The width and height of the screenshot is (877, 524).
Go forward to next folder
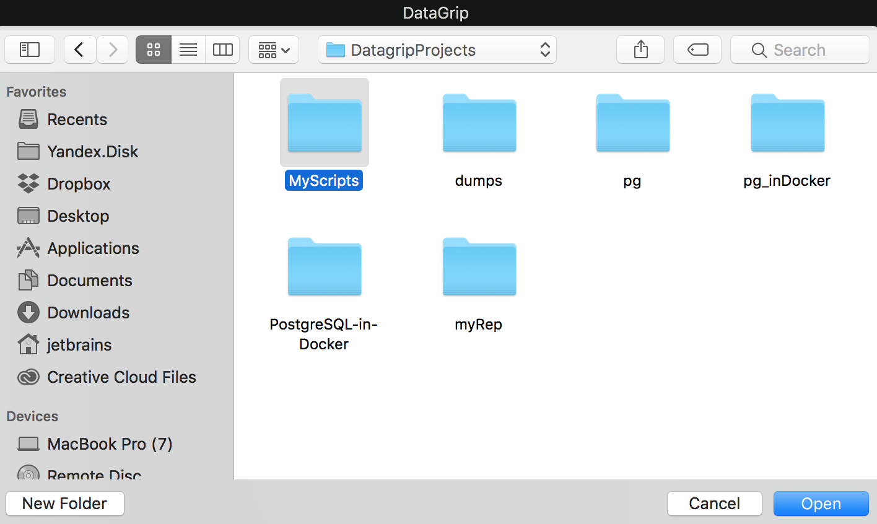112,50
